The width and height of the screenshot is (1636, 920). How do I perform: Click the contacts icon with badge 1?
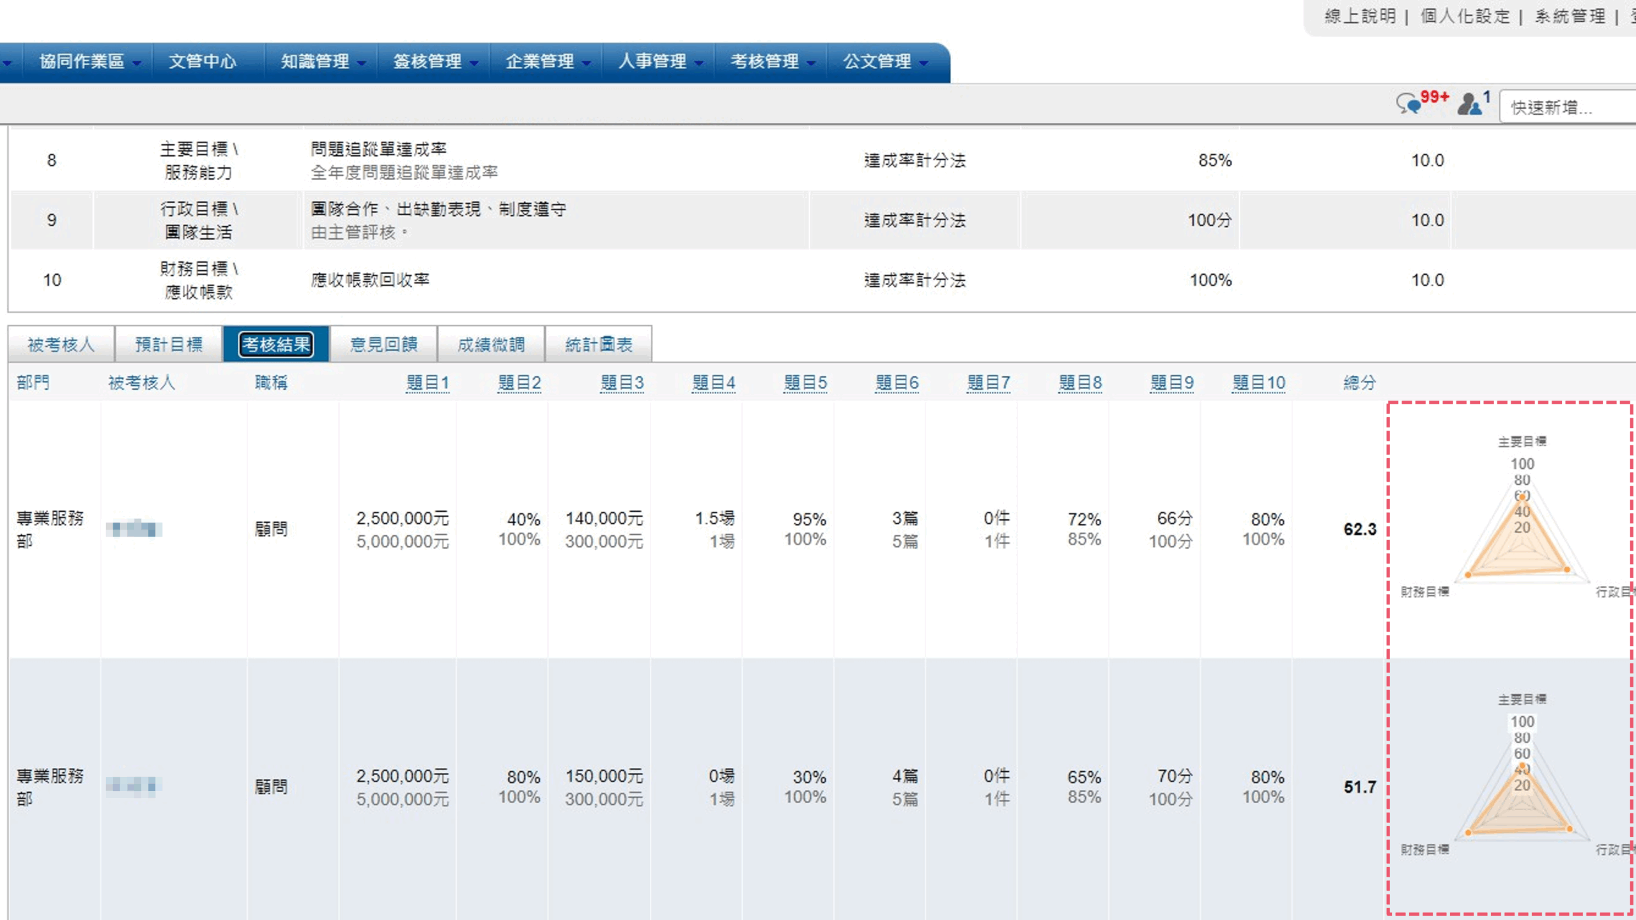[x=1469, y=103]
